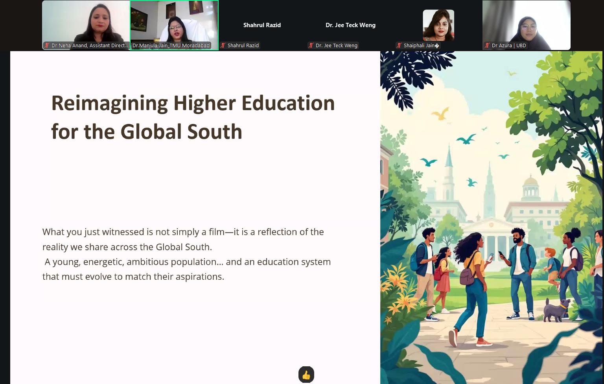Select Dr Neha Anand's video tile
604x384 pixels.
(86, 25)
